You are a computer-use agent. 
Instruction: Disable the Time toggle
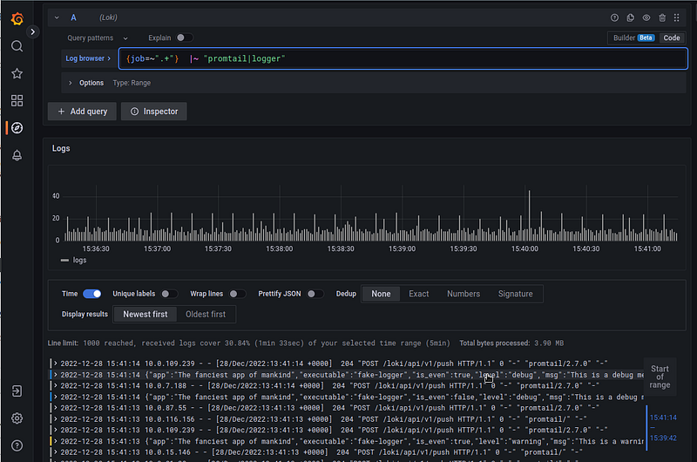pos(92,294)
